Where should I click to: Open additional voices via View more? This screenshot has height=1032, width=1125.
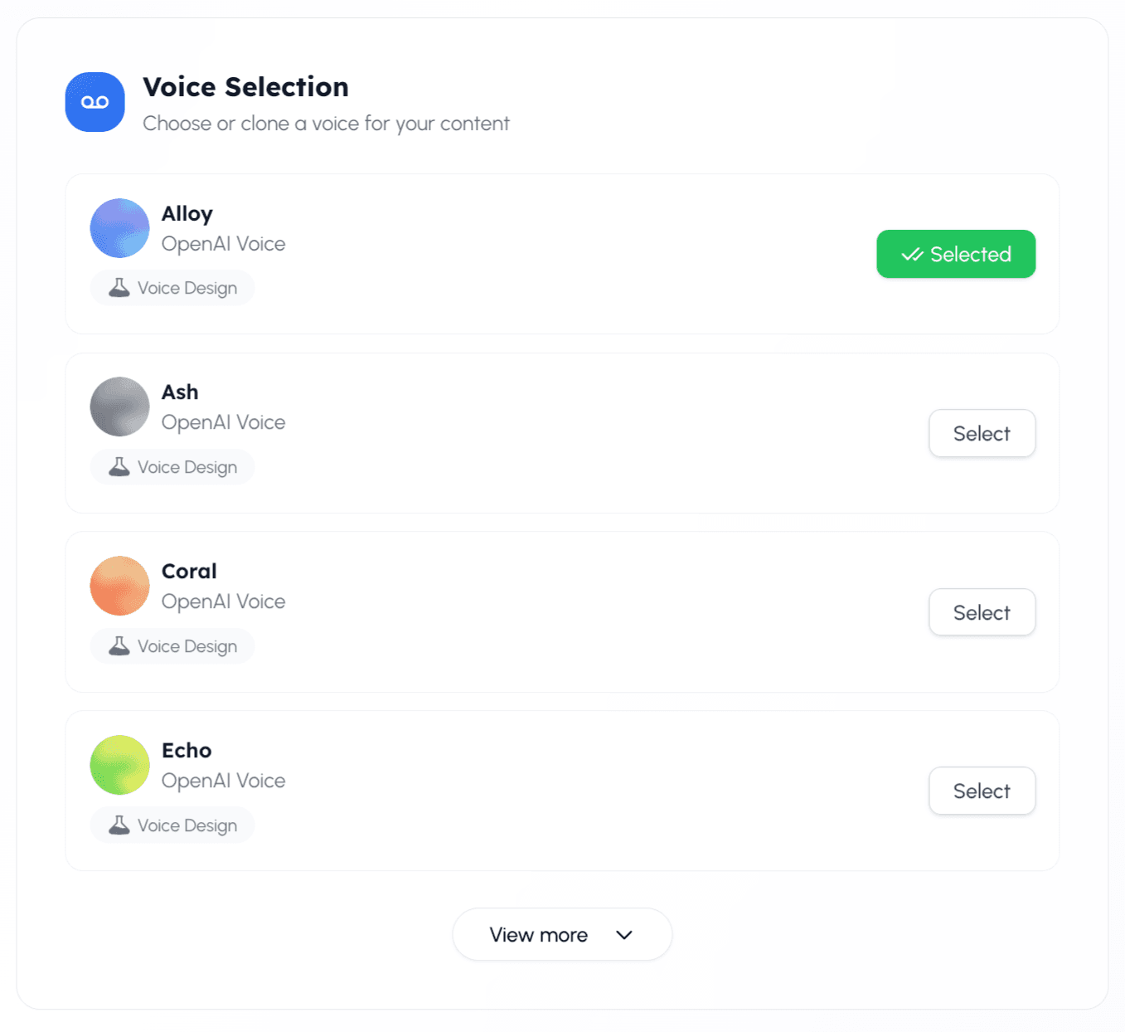coord(562,934)
